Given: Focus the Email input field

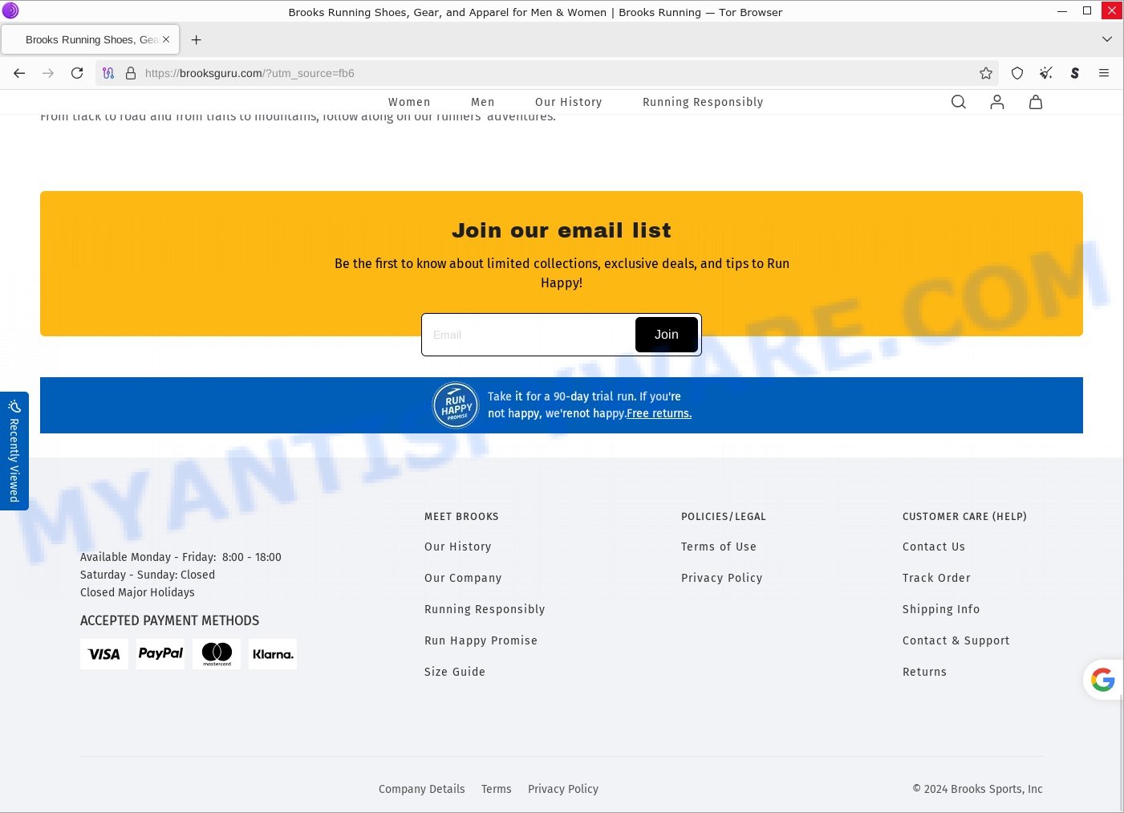Looking at the screenshot, I should (530, 335).
